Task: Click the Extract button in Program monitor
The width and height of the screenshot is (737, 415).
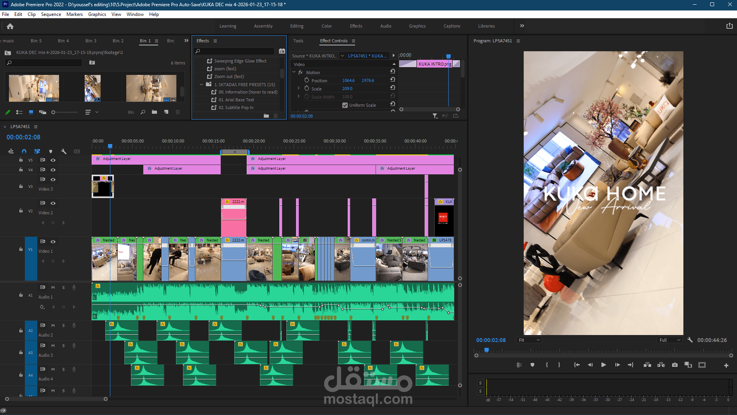Action: click(661, 365)
